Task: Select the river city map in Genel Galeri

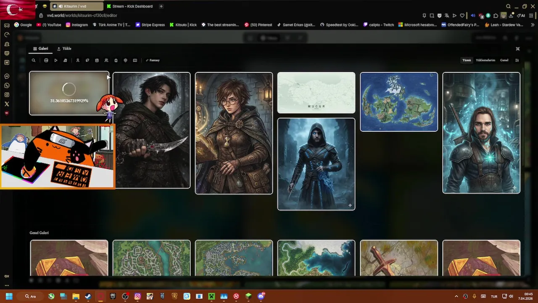Action: click(151, 258)
